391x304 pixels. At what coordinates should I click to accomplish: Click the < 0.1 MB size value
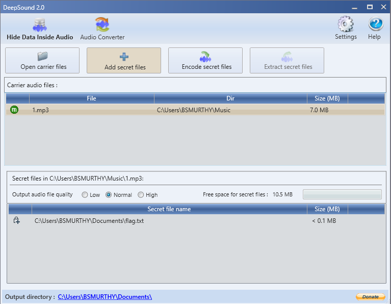pos(324,221)
